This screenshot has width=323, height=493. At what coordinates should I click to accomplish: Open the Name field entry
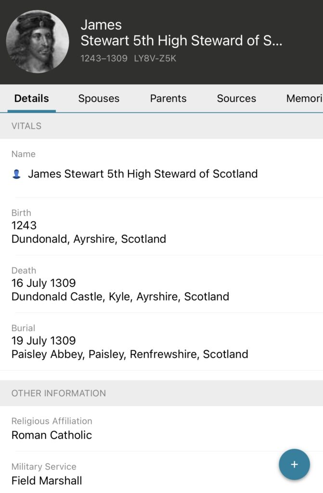coord(142,174)
